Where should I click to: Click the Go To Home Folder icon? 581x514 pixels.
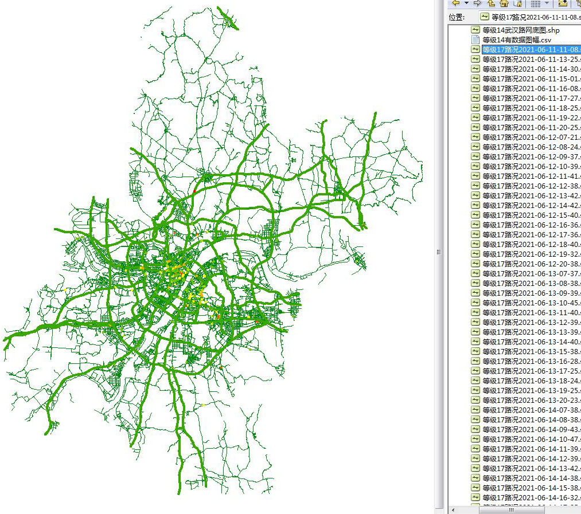coord(504,3)
